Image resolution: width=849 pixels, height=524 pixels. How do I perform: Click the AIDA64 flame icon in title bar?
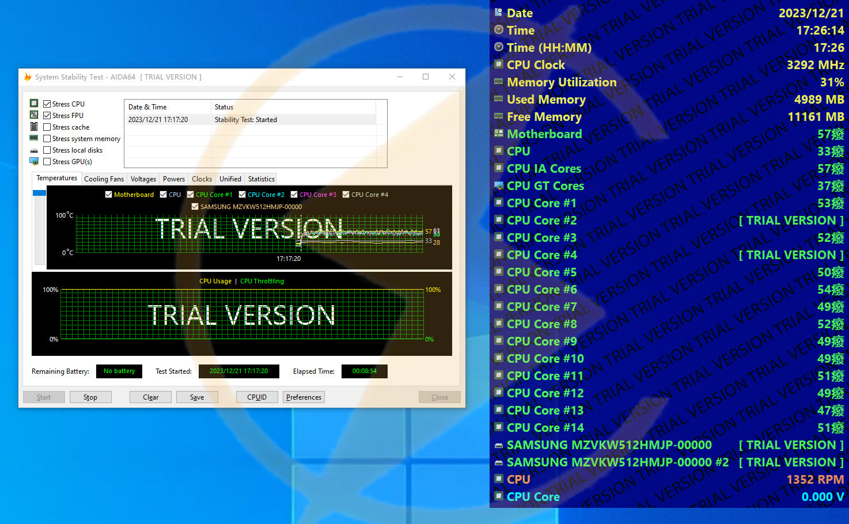[28, 77]
